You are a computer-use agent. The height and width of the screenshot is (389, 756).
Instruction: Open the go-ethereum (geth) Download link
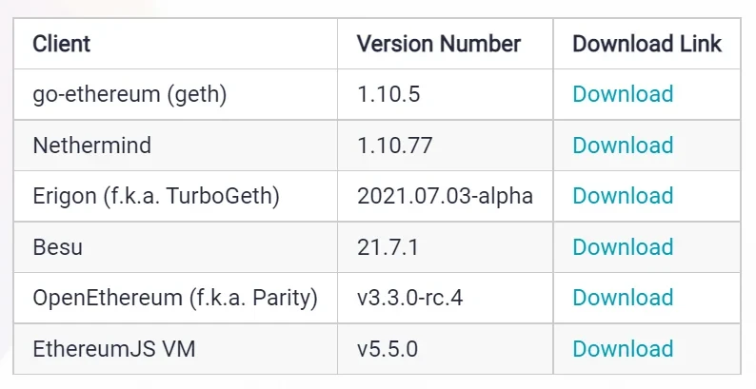623,94
